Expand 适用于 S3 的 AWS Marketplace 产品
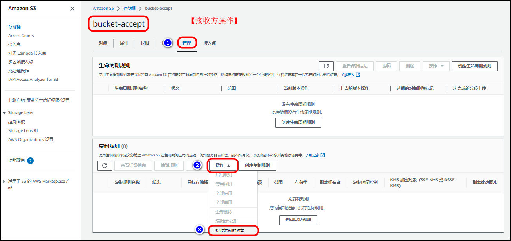 pos(4,182)
